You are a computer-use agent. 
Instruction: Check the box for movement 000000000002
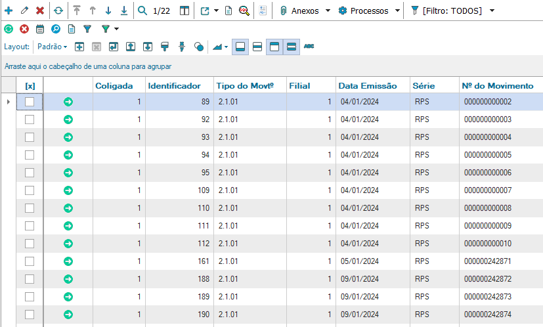pyautogui.click(x=30, y=102)
